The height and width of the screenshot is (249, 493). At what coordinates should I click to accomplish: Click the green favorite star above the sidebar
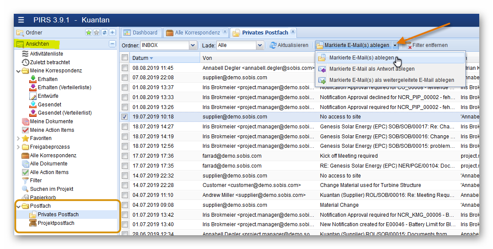pos(88,32)
